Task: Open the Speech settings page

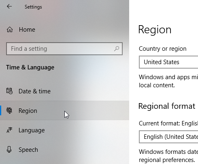Action: [x=64, y=149]
